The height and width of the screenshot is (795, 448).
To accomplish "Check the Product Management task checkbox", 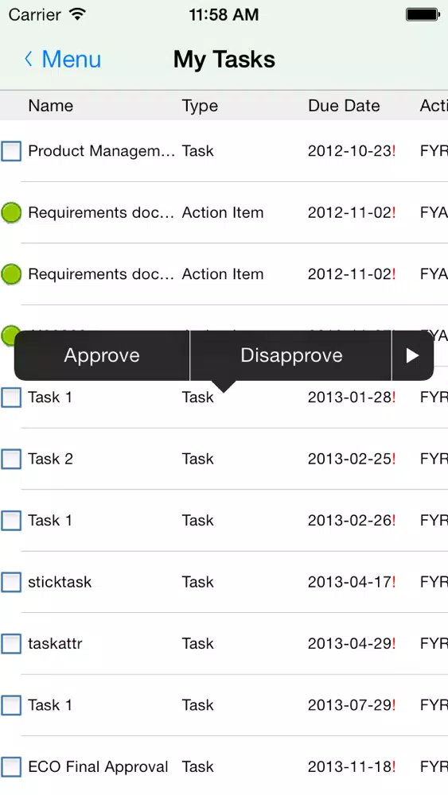I will click(11, 151).
